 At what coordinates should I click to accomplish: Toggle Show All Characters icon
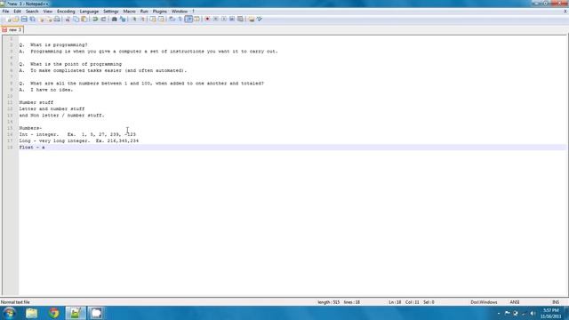[x=180, y=19]
